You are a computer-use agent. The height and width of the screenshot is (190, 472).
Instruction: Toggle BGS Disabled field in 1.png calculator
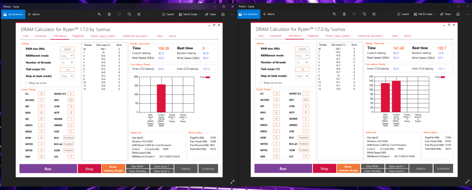point(69,138)
